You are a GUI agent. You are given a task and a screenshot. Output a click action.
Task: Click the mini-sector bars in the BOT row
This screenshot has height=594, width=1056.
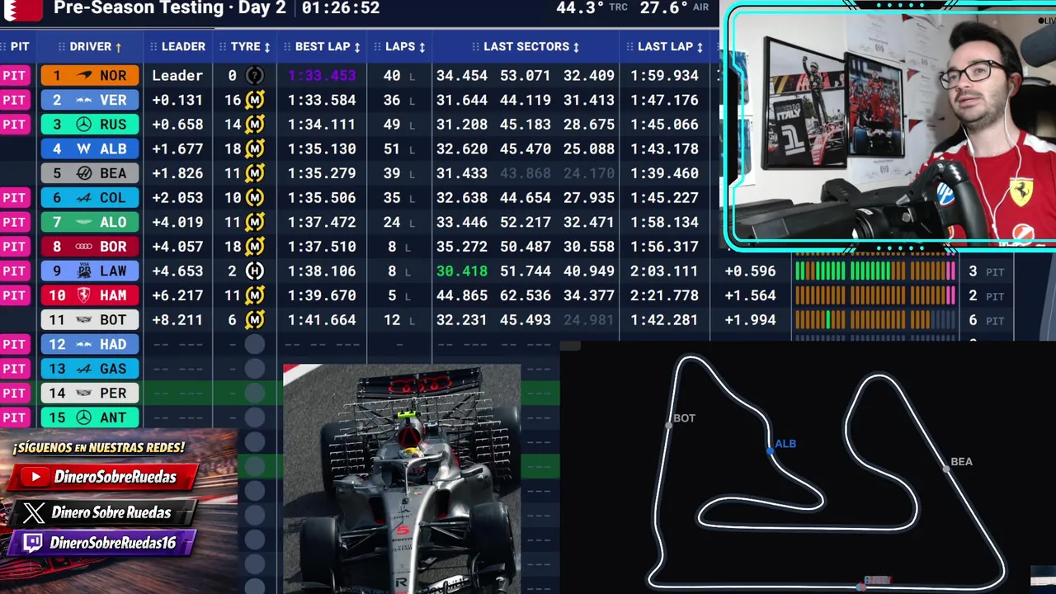point(875,320)
